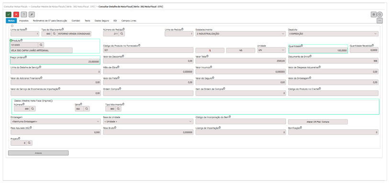
Task: Click the Quantidade Recebida field showing 0,0000
Action: 364,50
